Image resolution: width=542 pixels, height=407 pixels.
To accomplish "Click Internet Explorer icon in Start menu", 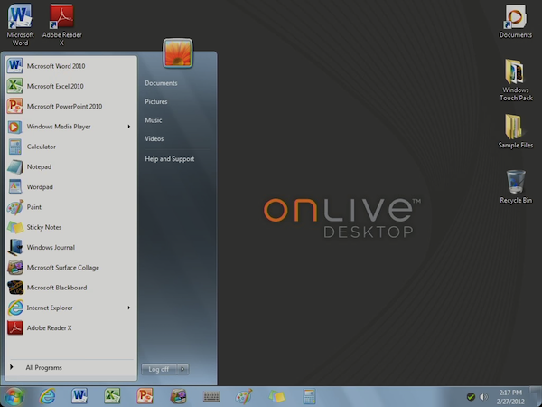I will 14,308.
